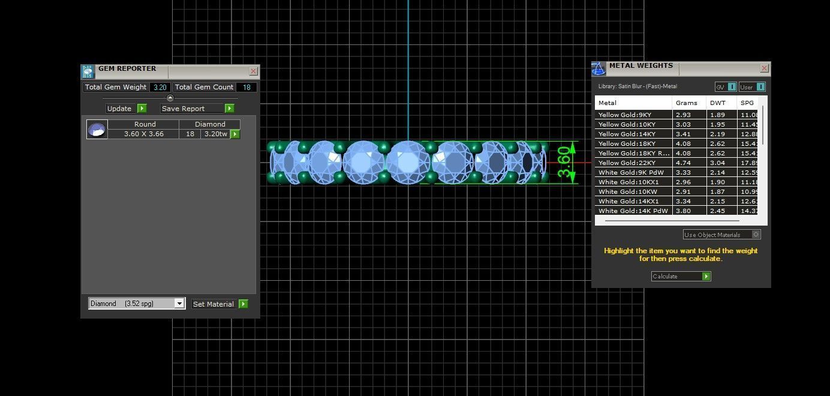Click the DWT column header

coord(721,103)
